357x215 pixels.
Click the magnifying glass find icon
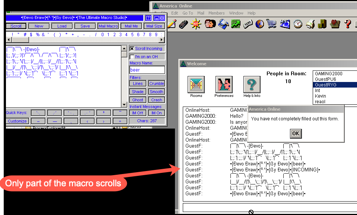point(223,24)
